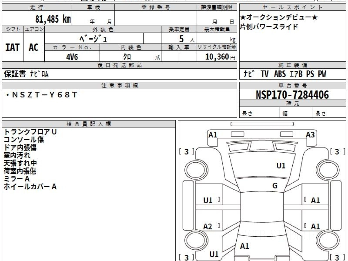
Task: Select the シフト header cell
Action: 12,29
